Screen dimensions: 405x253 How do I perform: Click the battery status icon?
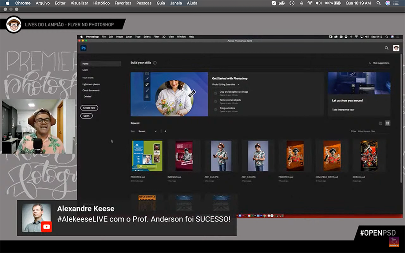click(x=337, y=3)
